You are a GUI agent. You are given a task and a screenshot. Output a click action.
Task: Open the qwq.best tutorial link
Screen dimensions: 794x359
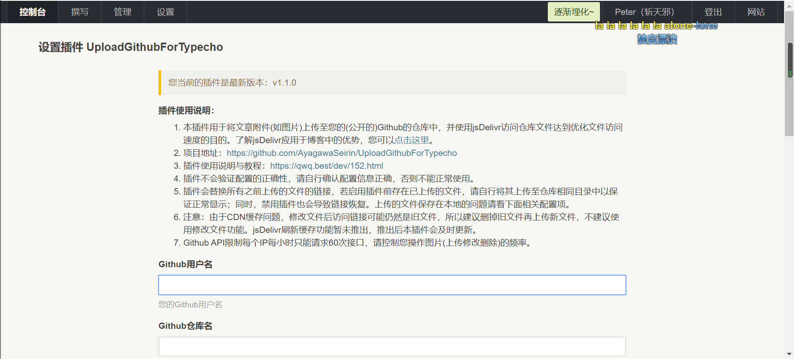click(x=326, y=166)
